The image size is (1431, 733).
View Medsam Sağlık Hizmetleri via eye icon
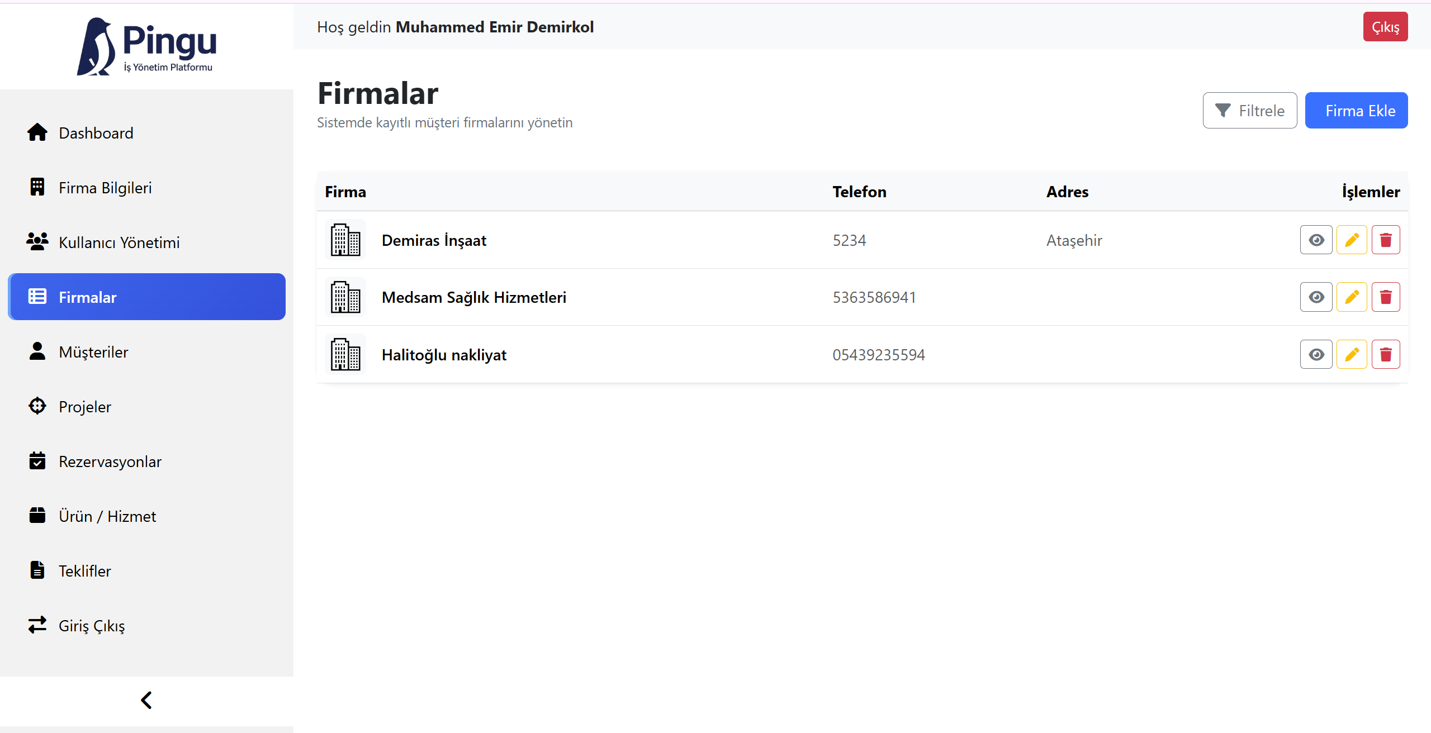(1316, 297)
